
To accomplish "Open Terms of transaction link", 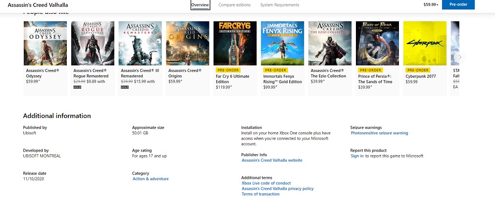I will [x=260, y=194].
